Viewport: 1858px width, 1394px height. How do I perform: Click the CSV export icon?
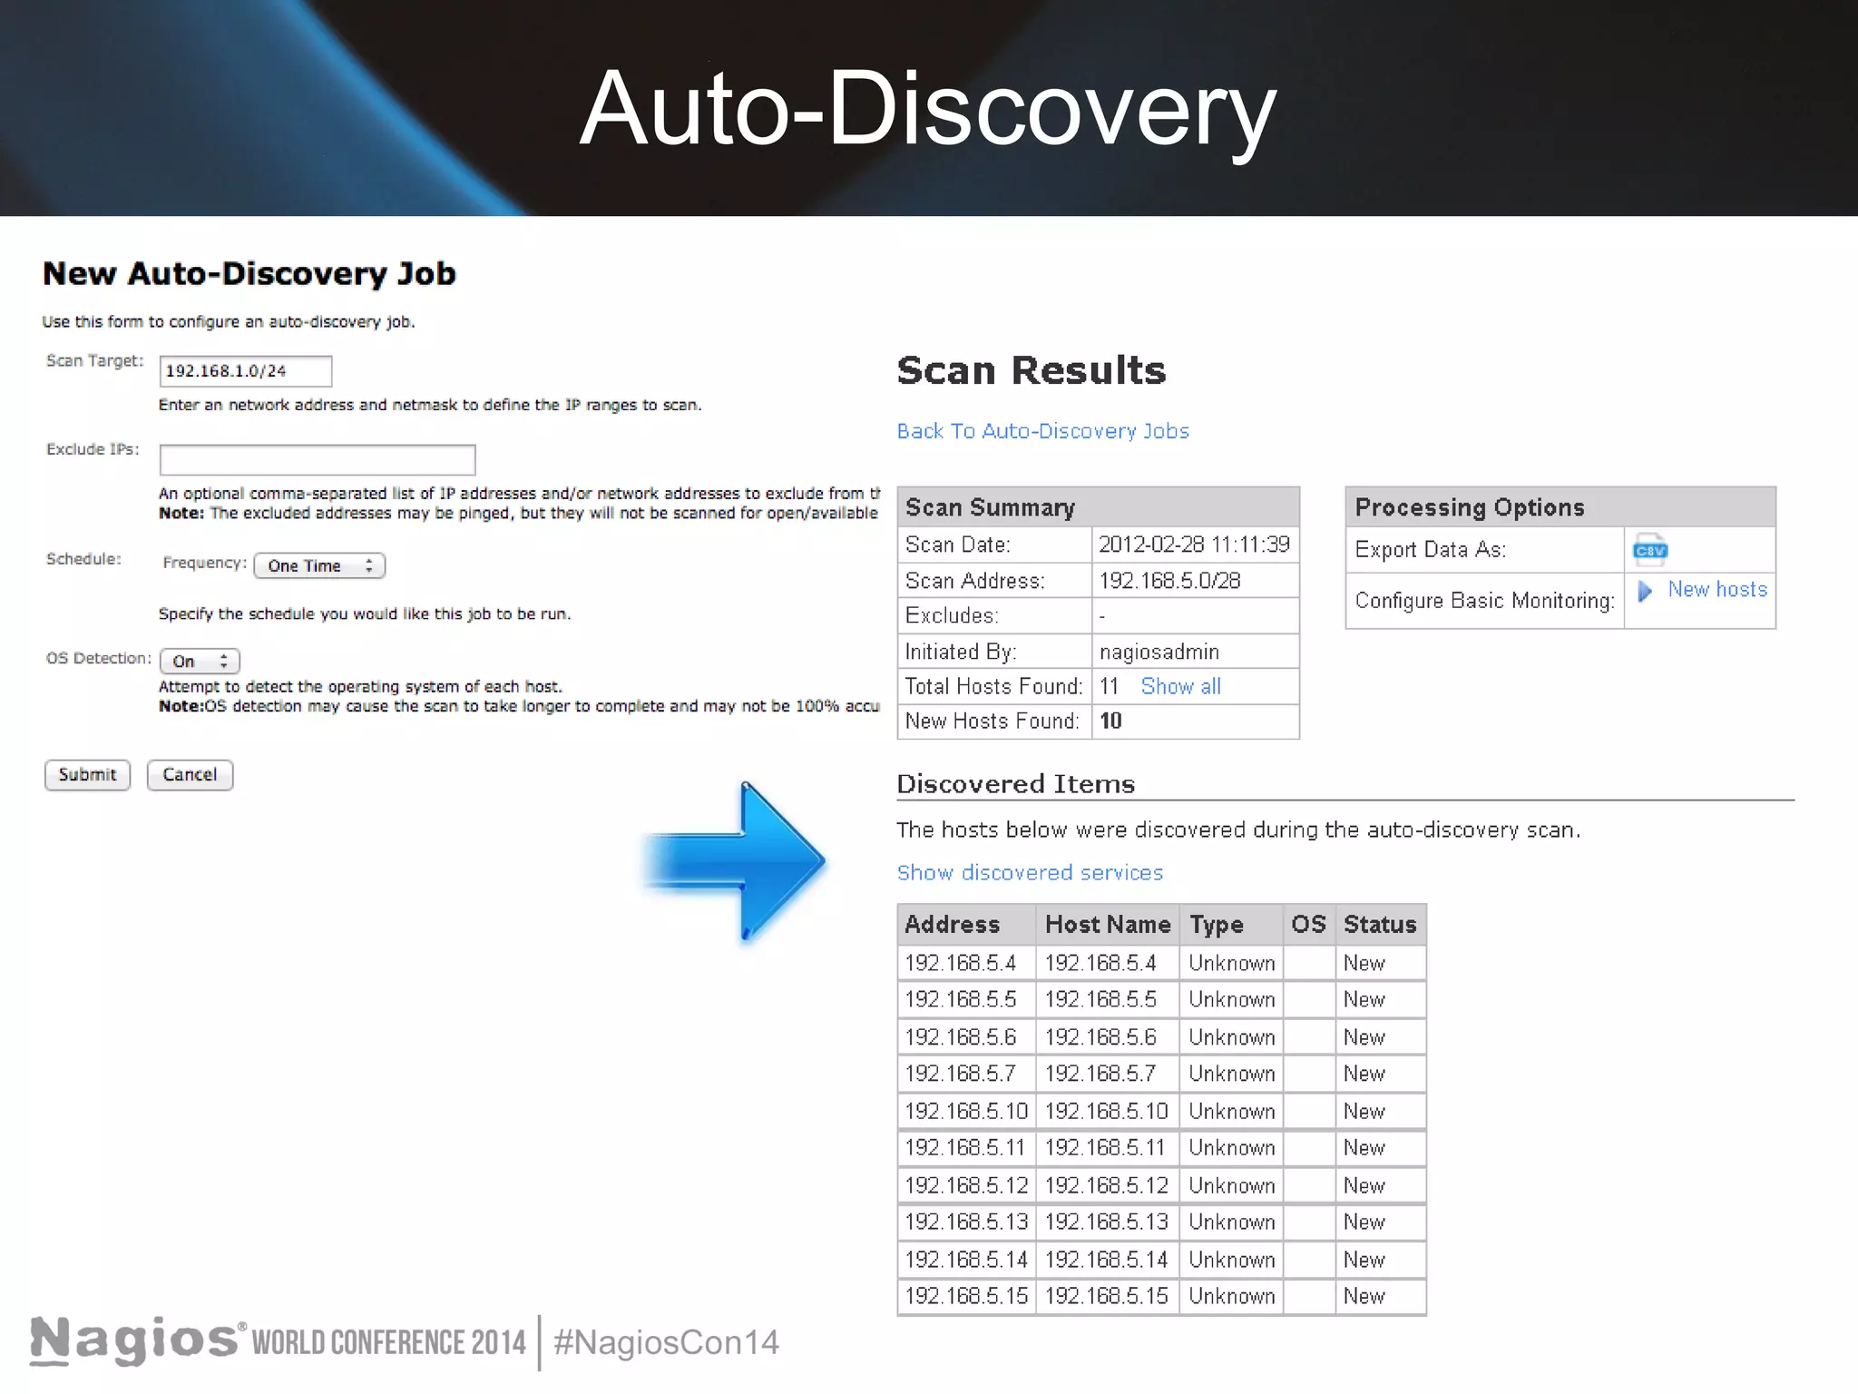point(1649,550)
